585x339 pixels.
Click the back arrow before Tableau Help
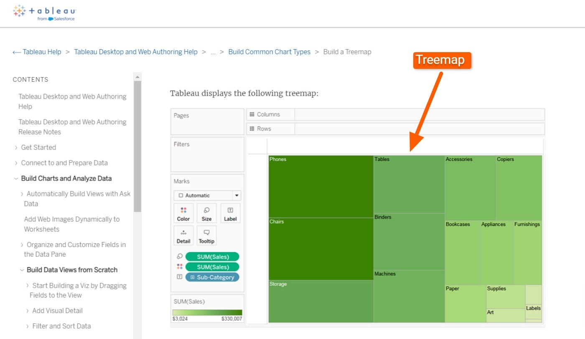coord(17,52)
